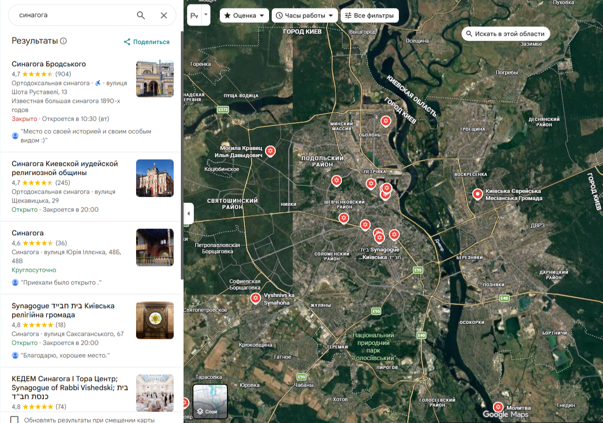Select the Vyshnivs'ka Synahoha map marker
603x423 pixels.
255,298
